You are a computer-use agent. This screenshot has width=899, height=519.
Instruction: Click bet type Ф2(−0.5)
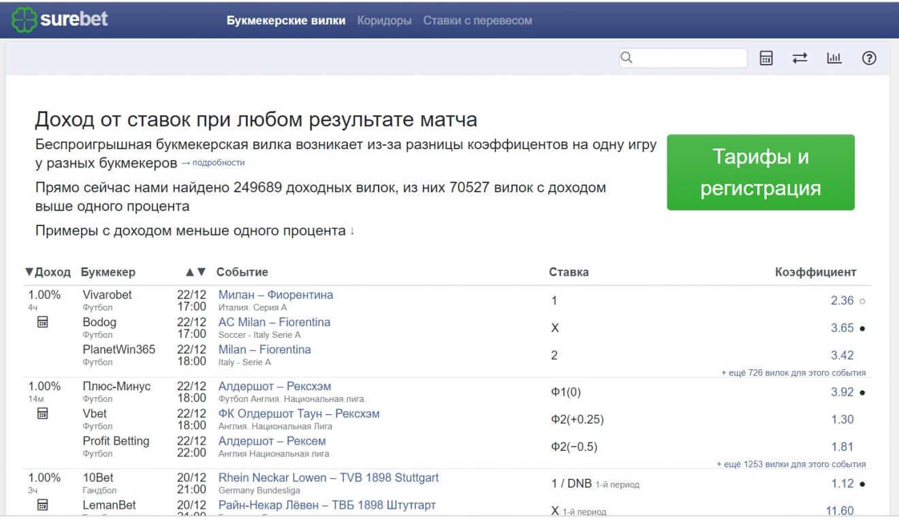574,446
